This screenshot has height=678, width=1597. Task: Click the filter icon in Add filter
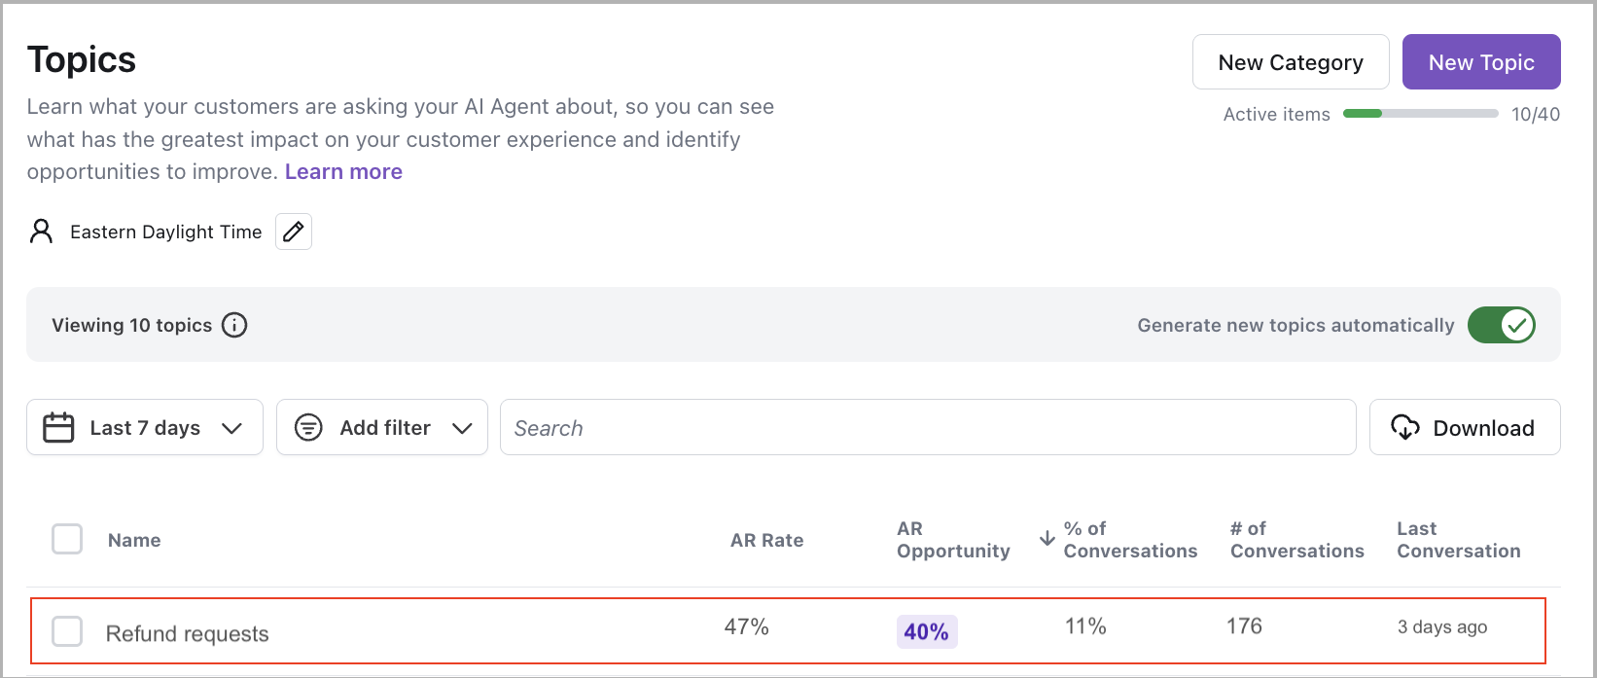308,427
